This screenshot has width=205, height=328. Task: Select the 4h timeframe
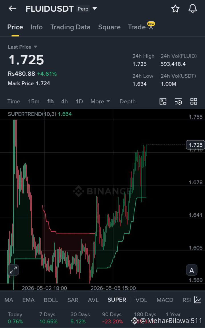(64, 101)
